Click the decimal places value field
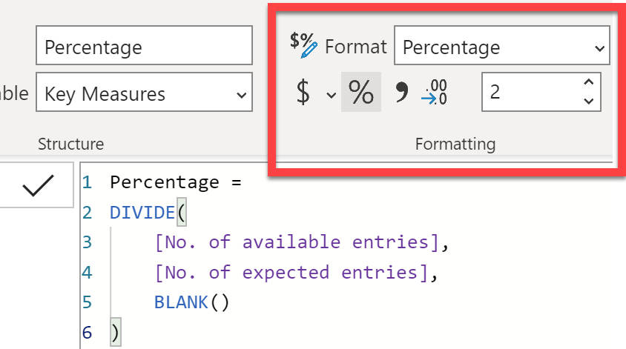Screen dimensions: 626x349 (x=531, y=92)
